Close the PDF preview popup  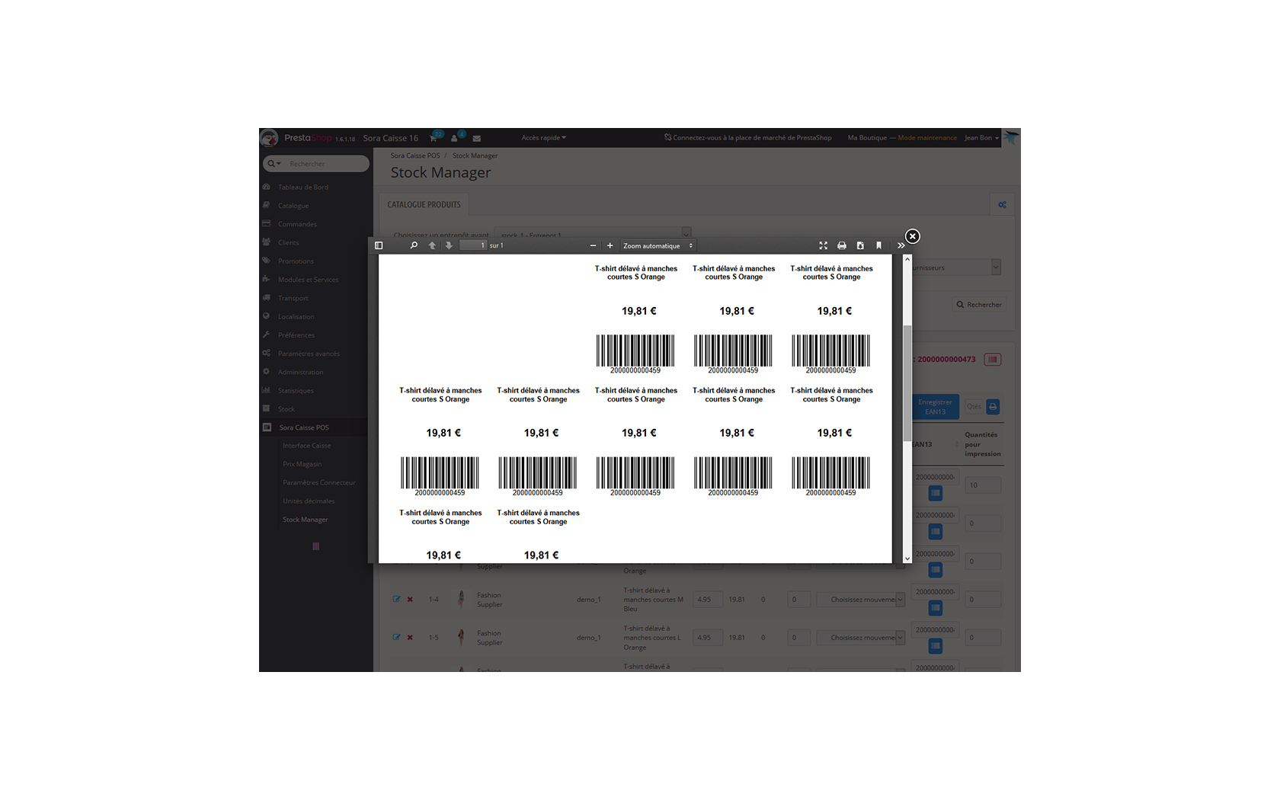[x=912, y=236]
